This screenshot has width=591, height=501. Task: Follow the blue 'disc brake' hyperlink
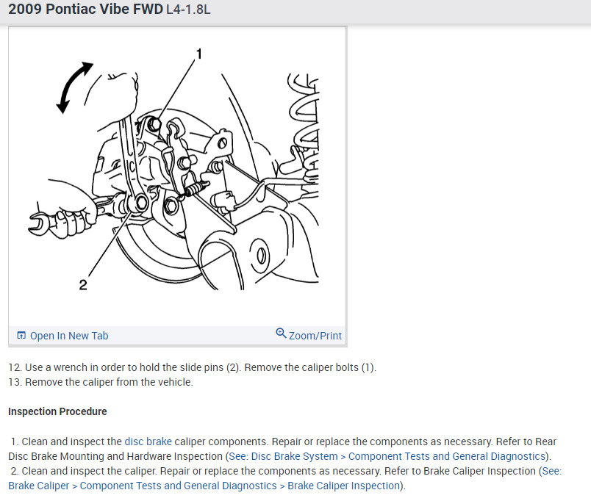click(148, 441)
